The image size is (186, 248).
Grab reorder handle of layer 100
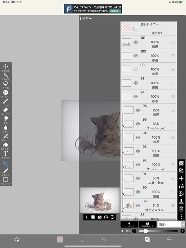[x=173, y=56]
